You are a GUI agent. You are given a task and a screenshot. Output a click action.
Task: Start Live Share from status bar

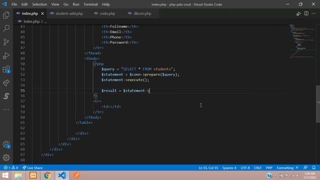point(32,168)
